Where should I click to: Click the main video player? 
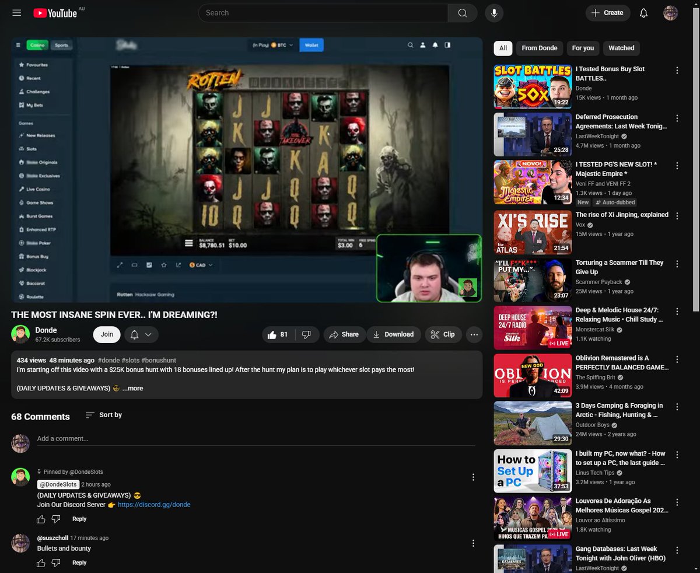(247, 170)
